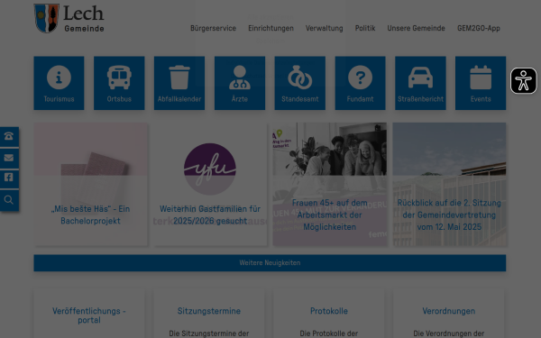Click the email envelope sidebar icon
Viewport: 541px width, 338px height.
[x=9, y=158]
